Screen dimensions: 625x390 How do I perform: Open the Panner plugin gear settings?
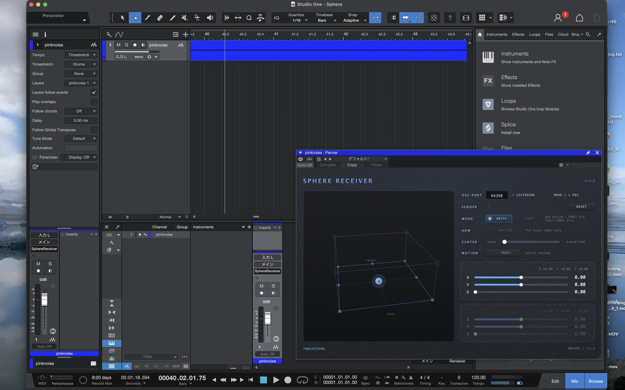click(561, 165)
